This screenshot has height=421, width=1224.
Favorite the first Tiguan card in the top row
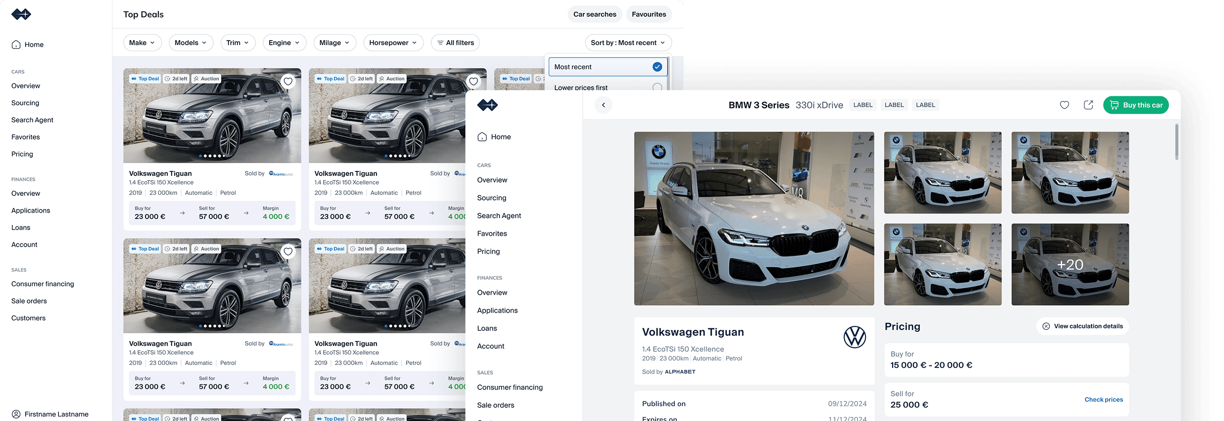click(288, 82)
